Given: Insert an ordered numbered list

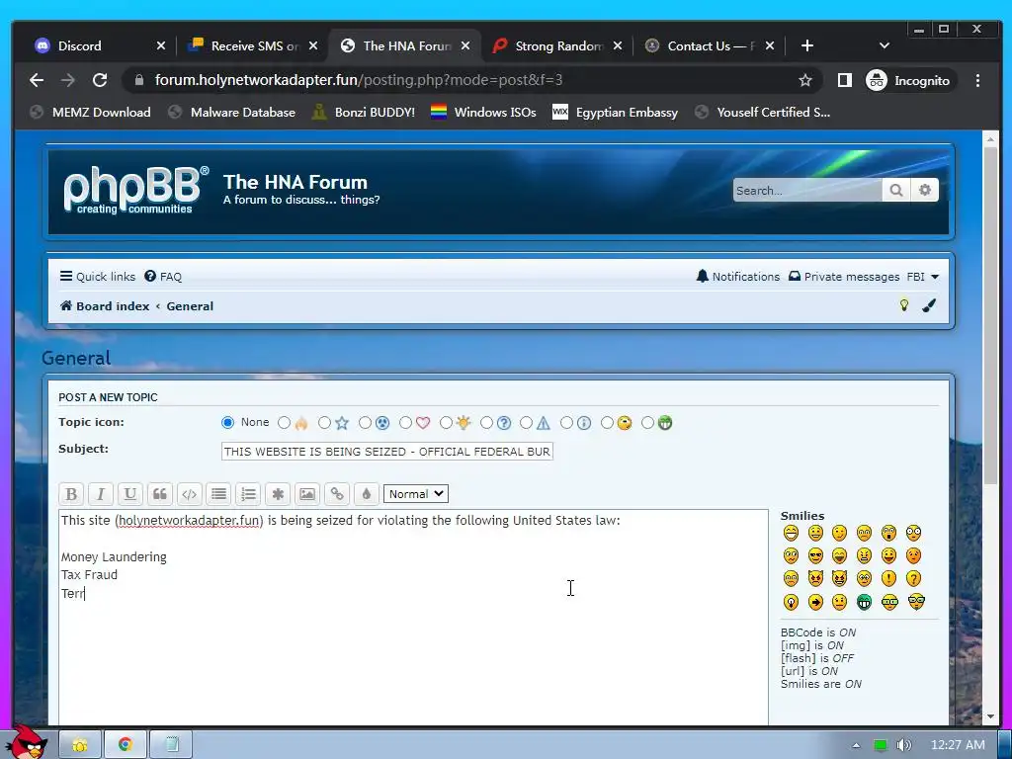Looking at the screenshot, I should (x=248, y=494).
